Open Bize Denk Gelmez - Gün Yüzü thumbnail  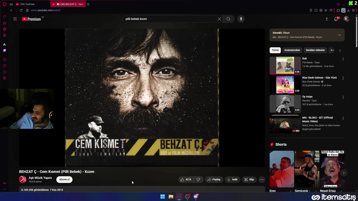pos(285,85)
